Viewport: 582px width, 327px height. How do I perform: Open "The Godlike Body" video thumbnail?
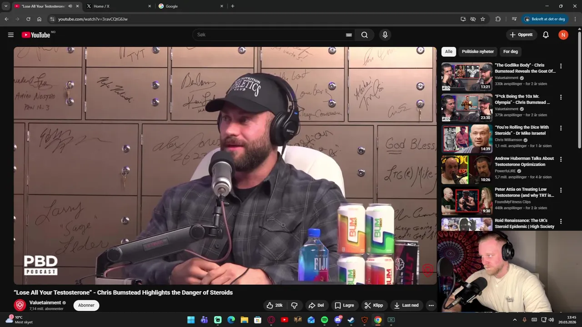pos(467,77)
